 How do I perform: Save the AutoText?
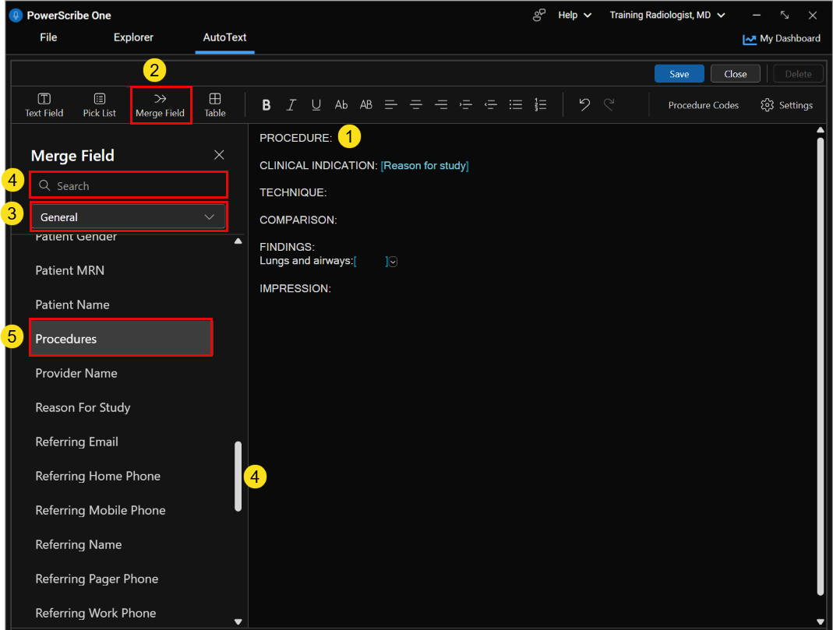tap(679, 74)
